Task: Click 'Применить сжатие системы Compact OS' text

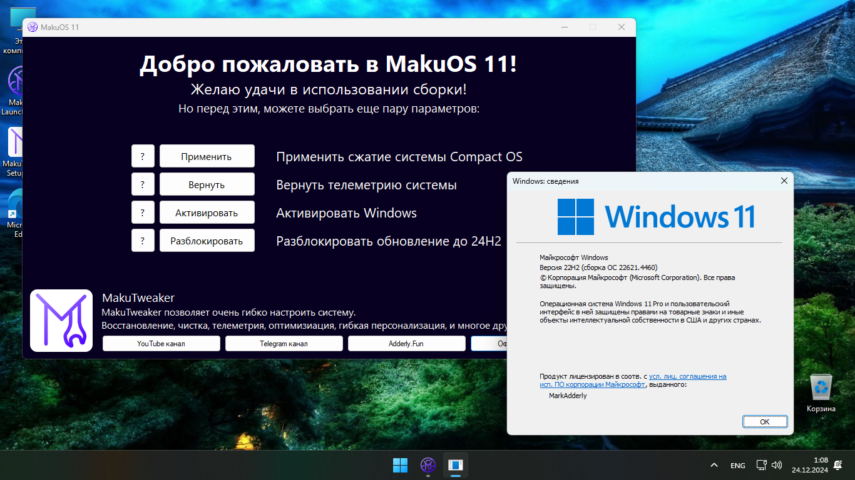Action: (x=399, y=157)
